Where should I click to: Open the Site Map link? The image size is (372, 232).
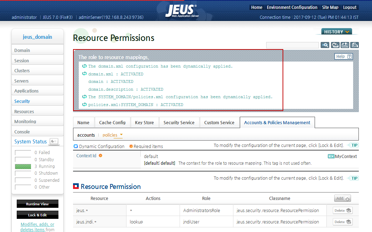(330, 7)
